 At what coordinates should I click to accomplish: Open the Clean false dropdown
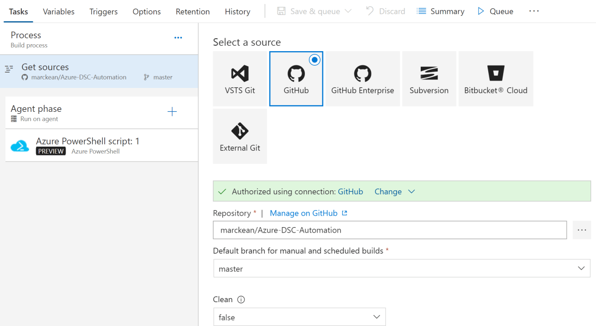click(299, 317)
